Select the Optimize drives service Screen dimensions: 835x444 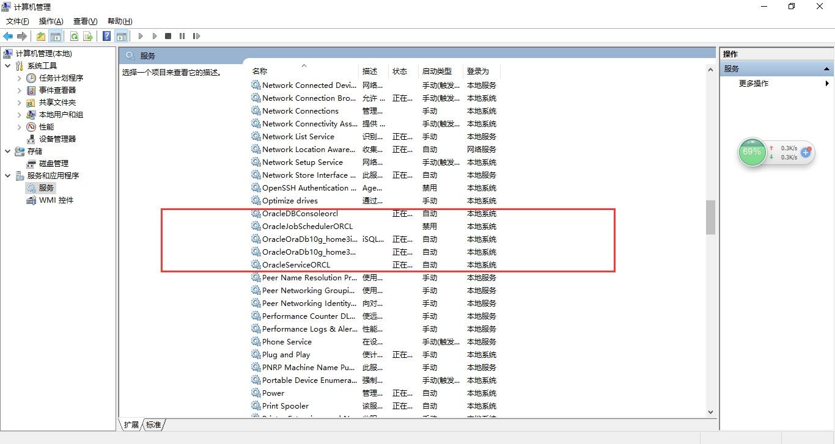pyautogui.click(x=375, y=201)
